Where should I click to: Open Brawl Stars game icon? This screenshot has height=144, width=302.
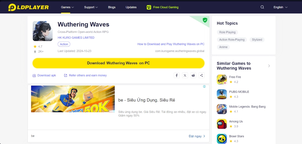222,139
